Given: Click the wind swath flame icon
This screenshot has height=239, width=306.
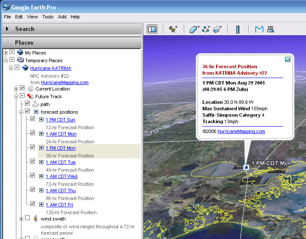Looking at the screenshot, I should pyautogui.click(x=36, y=218).
